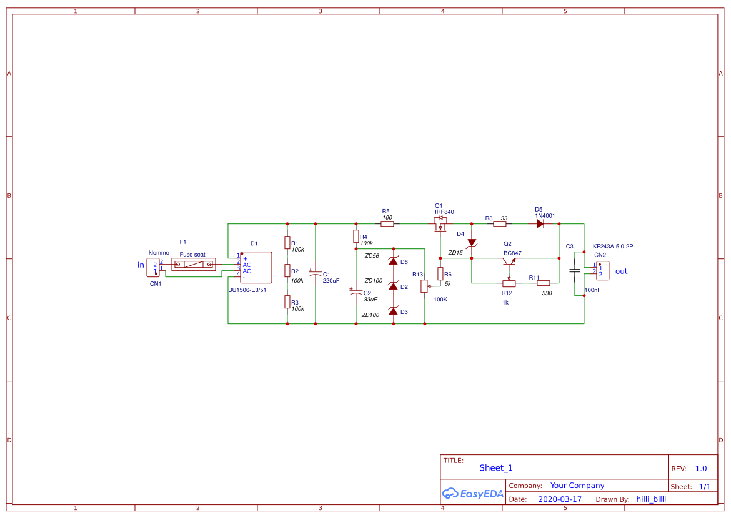Select the D1 bridge rectifier symbol

[256, 268]
